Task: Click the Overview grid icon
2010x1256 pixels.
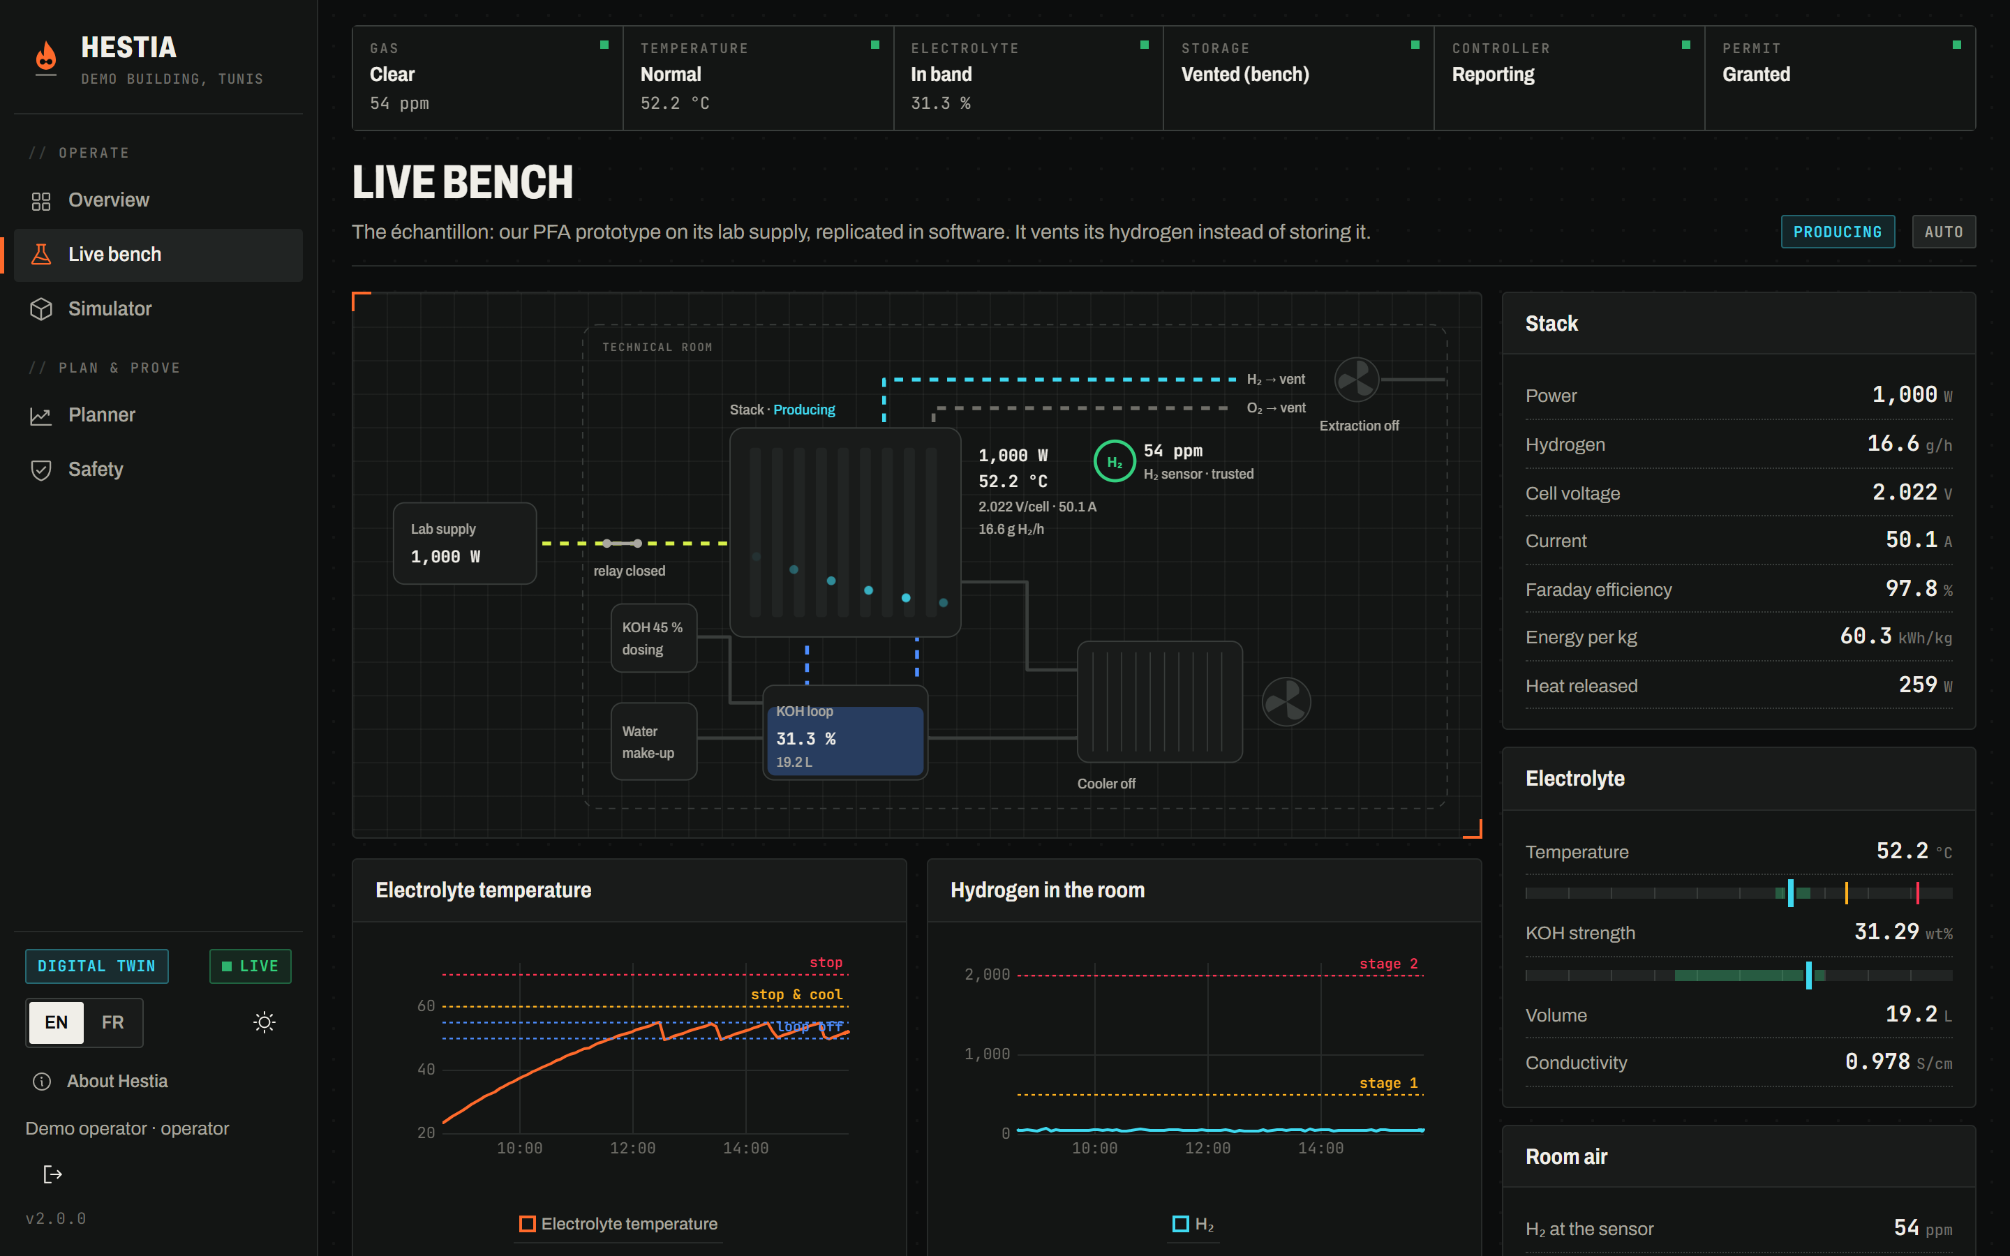Action: (x=40, y=201)
